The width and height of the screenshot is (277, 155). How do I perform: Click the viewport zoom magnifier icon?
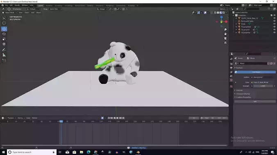[225, 29]
